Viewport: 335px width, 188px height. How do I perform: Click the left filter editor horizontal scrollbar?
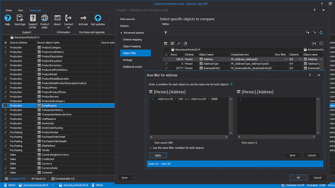(189, 137)
